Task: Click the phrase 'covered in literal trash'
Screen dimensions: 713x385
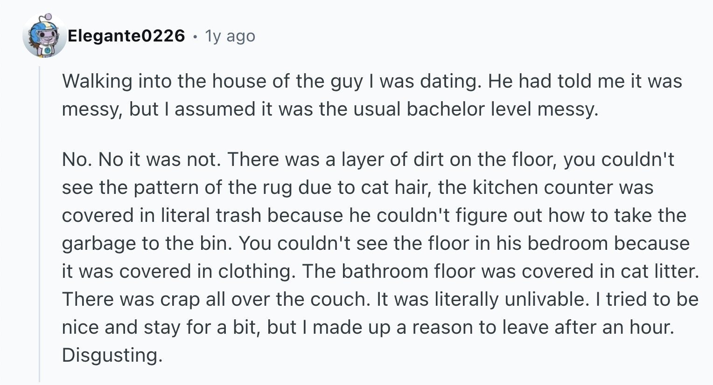Action: (x=162, y=215)
